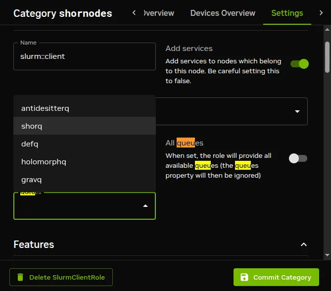Click the Delete SlurmClientRole button
Screen dimensions: 331x291
point(61,277)
